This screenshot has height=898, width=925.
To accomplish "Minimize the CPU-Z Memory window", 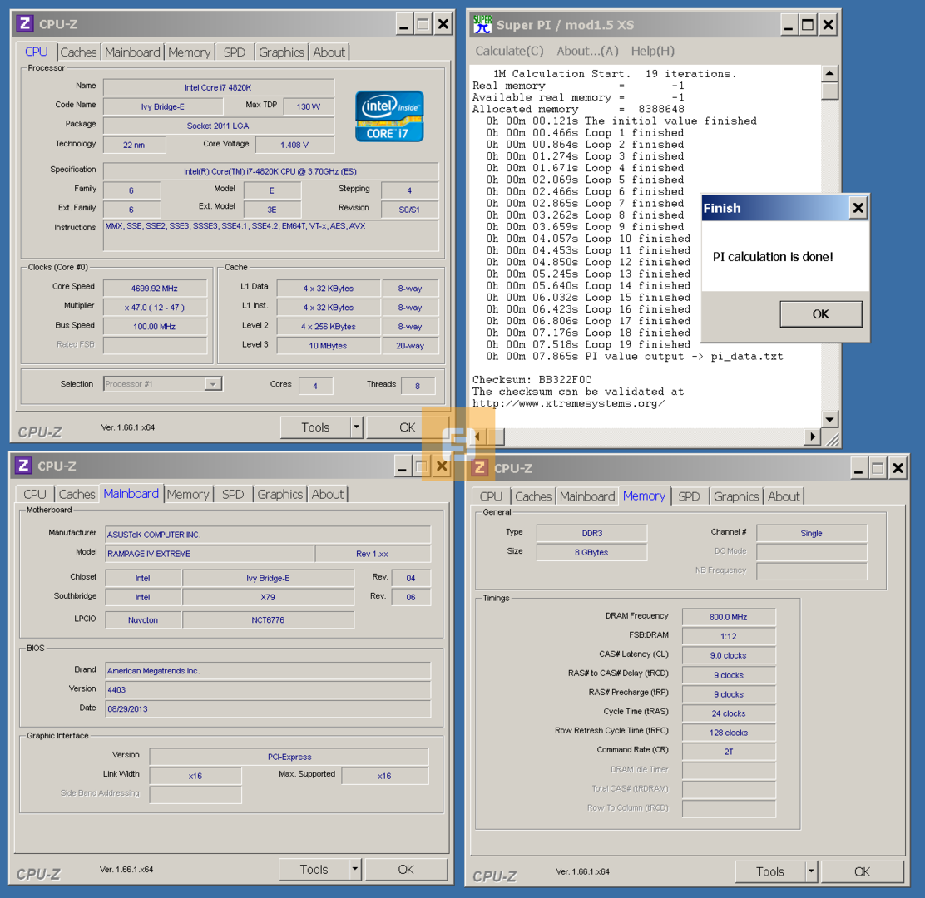I will [856, 468].
